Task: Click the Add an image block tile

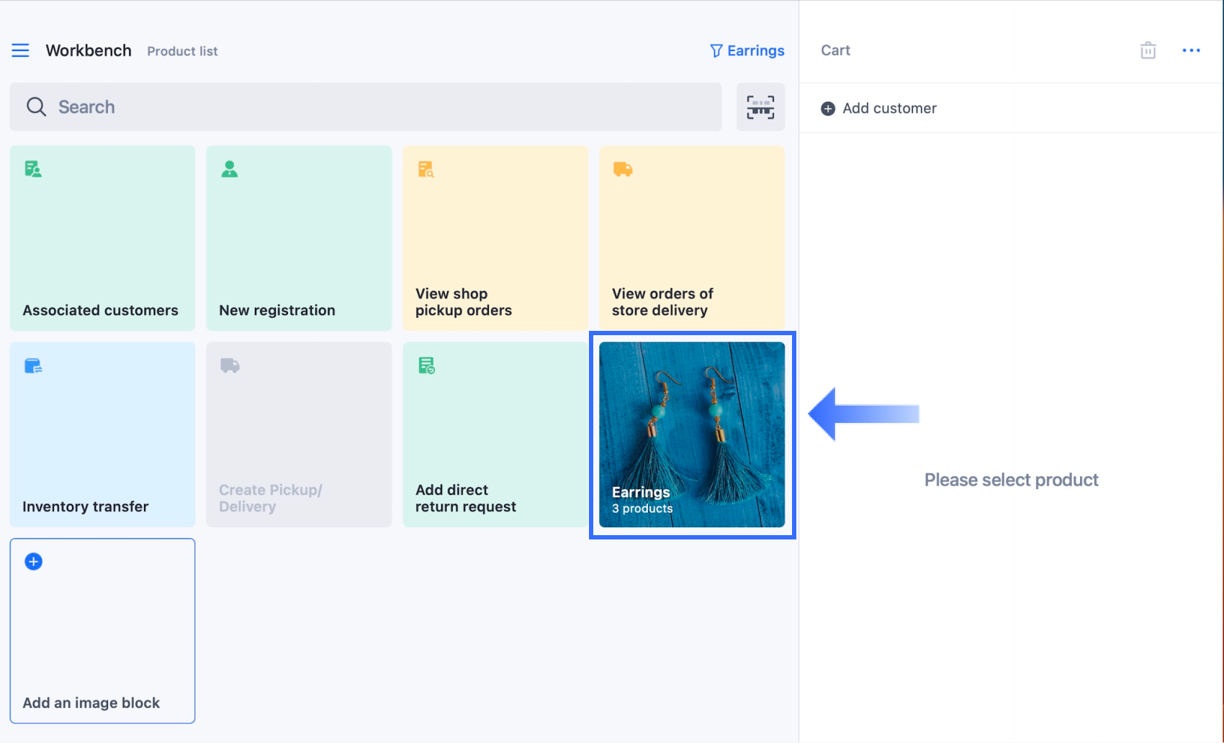Action: (x=102, y=631)
